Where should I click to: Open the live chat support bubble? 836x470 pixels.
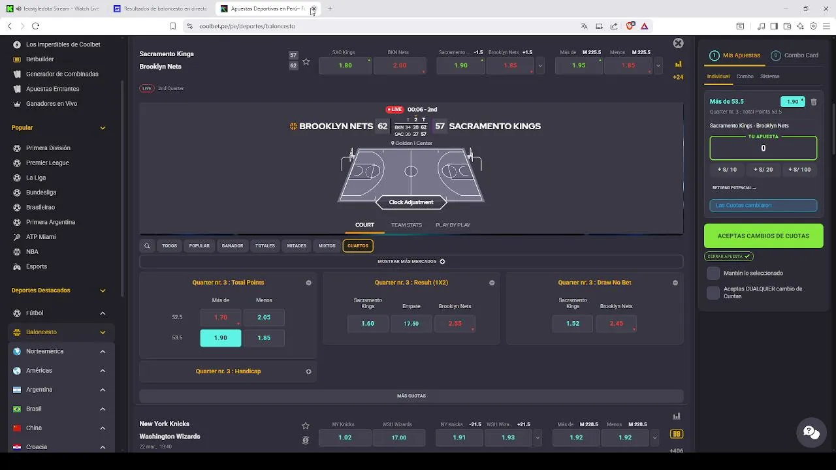click(812, 432)
